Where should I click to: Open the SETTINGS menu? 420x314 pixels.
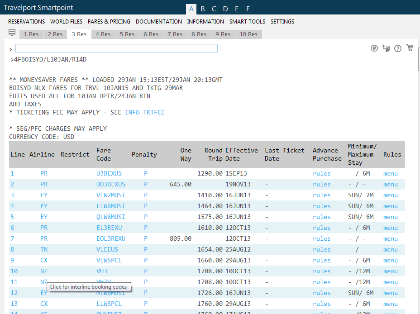click(x=282, y=21)
